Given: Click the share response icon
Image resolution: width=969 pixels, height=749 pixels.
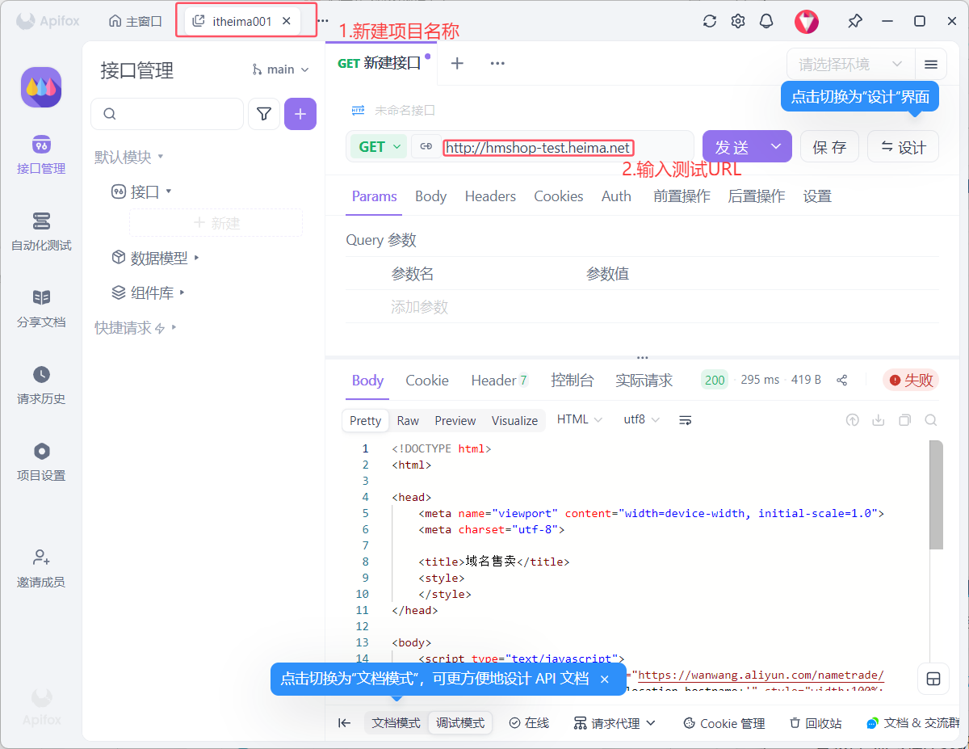Looking at the screenshot, I should (x=842, y=380).
